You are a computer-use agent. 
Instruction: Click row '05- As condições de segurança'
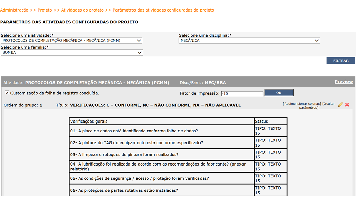(162, 178)
